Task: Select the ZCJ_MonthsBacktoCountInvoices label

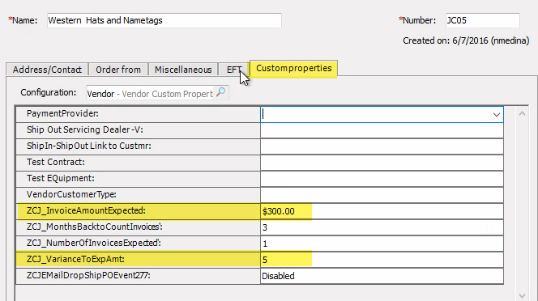Action: click(95, 227)
